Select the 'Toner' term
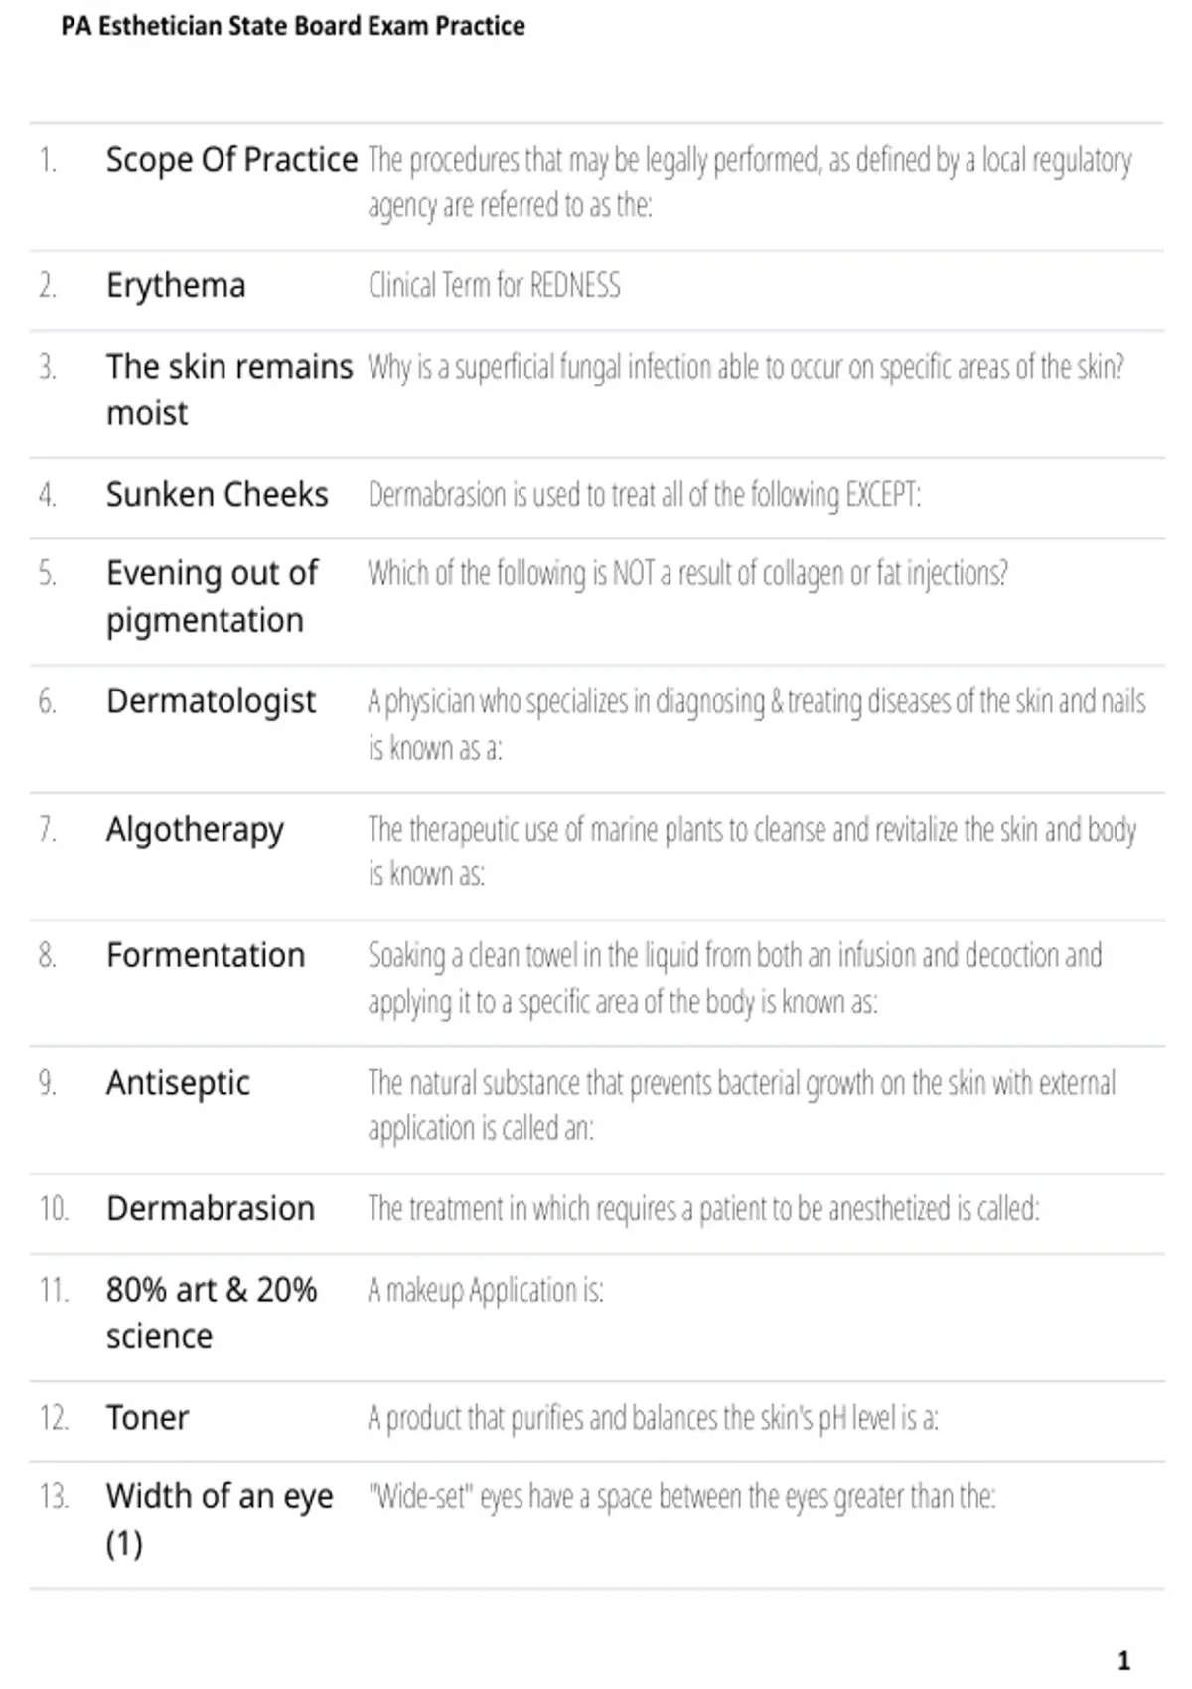This screenshot has height=1689, width=1192. (x=147, y=1418)
